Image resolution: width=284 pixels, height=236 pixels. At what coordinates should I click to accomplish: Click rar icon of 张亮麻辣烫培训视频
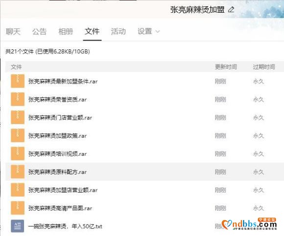(x=18, y=153)
